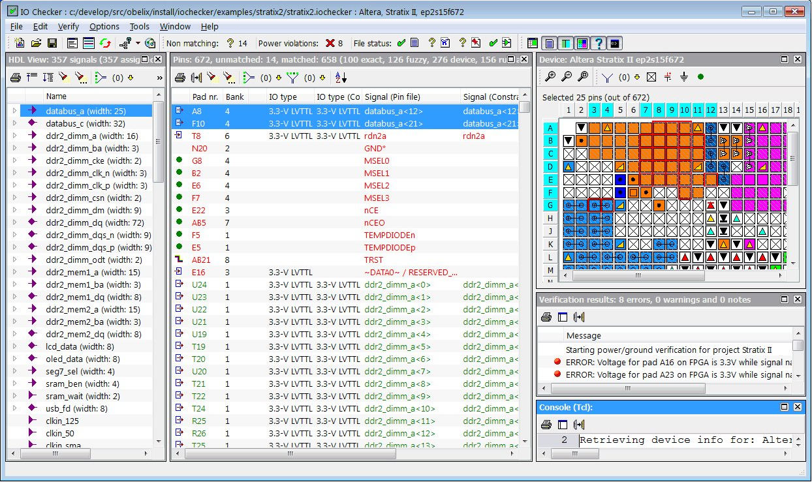
Task: Toggle the teal T panel view button
Action: coord(565,43)
